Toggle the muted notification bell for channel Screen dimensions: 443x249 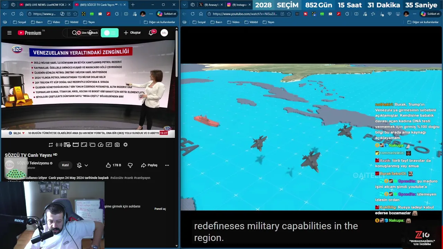click(x=79, y=165)
